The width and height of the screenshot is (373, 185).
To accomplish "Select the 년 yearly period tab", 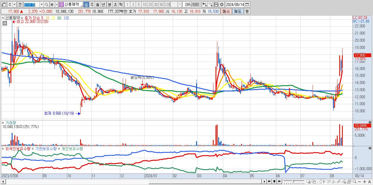I will 103,4.
